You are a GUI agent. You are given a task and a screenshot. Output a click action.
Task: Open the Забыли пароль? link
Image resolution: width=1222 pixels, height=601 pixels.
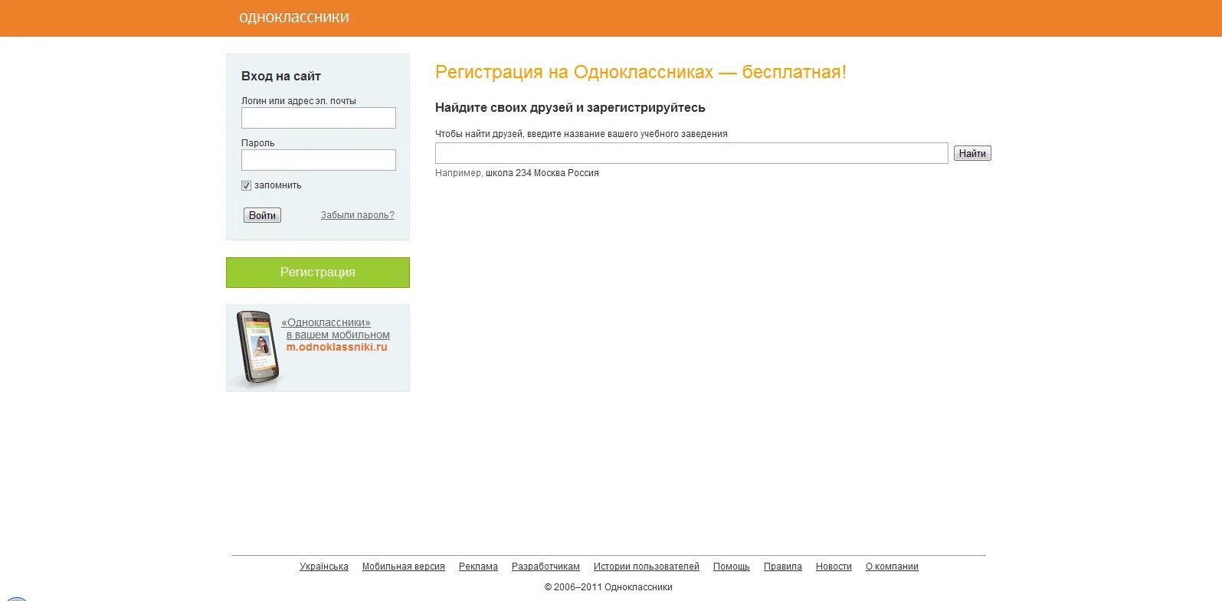[358, 215]
